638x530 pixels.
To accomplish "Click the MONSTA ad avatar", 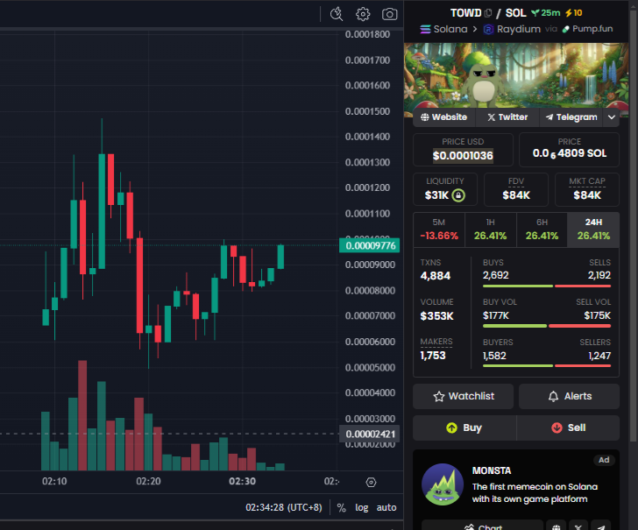I will (443, 484).
